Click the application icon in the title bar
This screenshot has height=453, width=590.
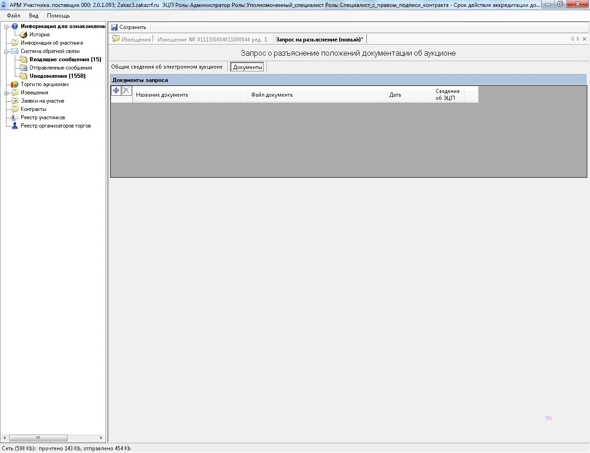pyautogui.click(x=4, y=5)
